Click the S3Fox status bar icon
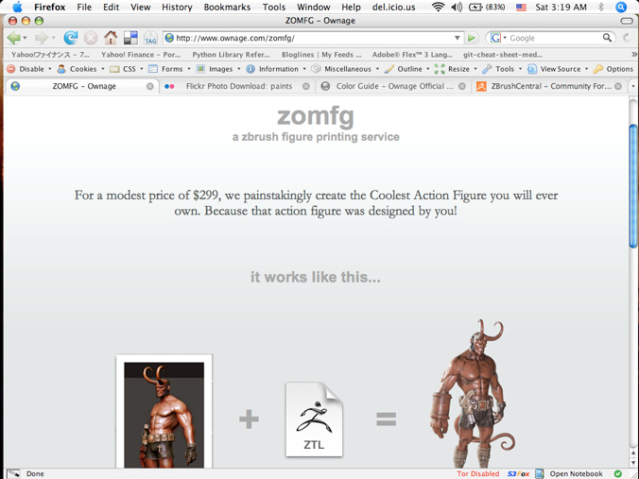Image resolution: width=639 pixels, height=479 pixels. 518,473
